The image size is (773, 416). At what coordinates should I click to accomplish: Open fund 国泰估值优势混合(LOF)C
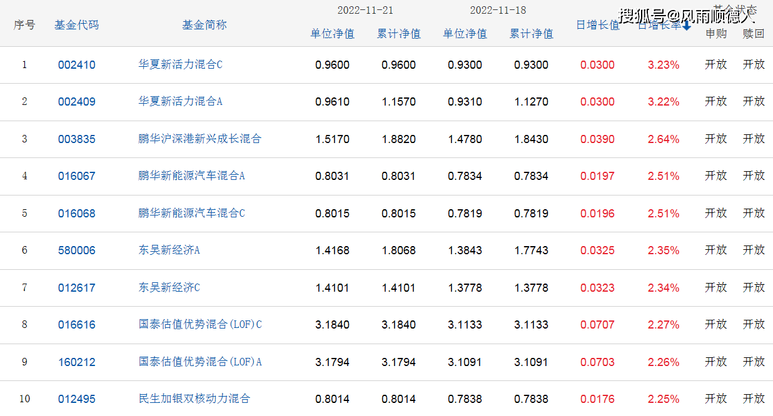pyautogui.click(x=200, y=324)
